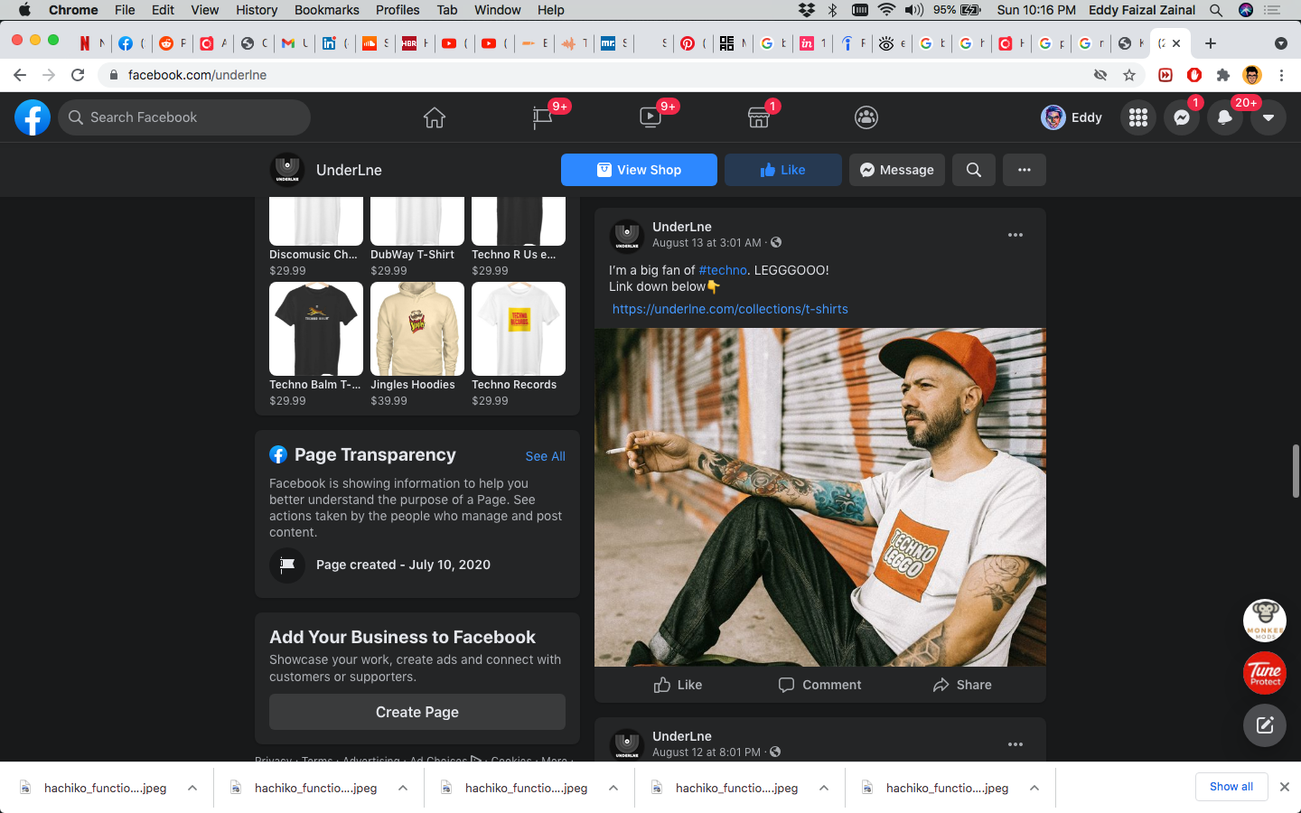
Task: Like the UnderLne page
Action: pyautogui.click(x=782, y=170)
